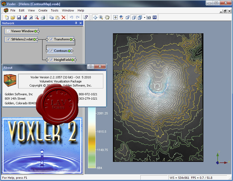The image size is (233, 181).
Task: Open the View menu
Action: pyautogui.click(x=31, y=10)
